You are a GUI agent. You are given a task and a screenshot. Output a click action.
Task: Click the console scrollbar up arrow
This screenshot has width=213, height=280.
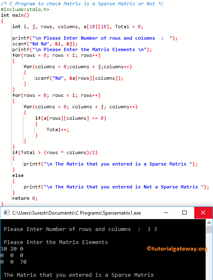pyautogui.click(x=209, y=223)
